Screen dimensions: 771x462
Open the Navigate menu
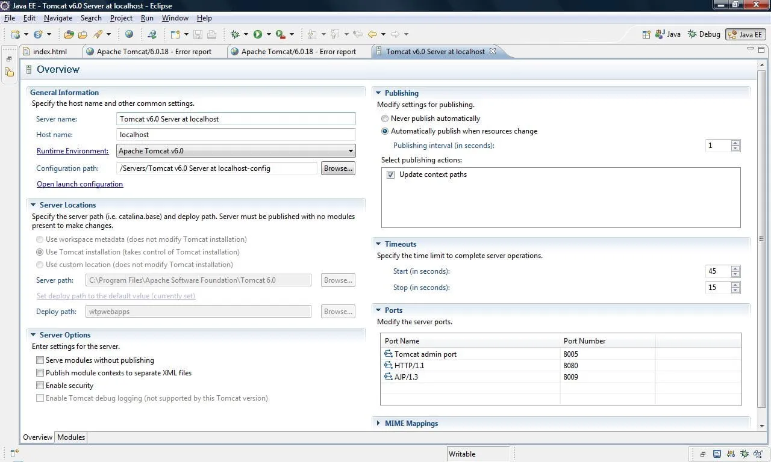point(58,18)
